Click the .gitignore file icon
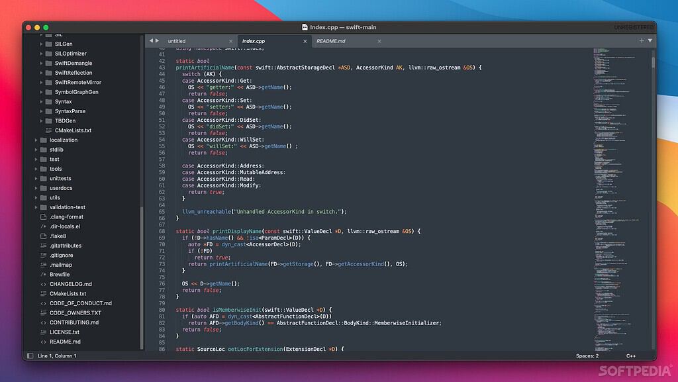The height and width of the screenshot is (382, 678). click(43, 256)
